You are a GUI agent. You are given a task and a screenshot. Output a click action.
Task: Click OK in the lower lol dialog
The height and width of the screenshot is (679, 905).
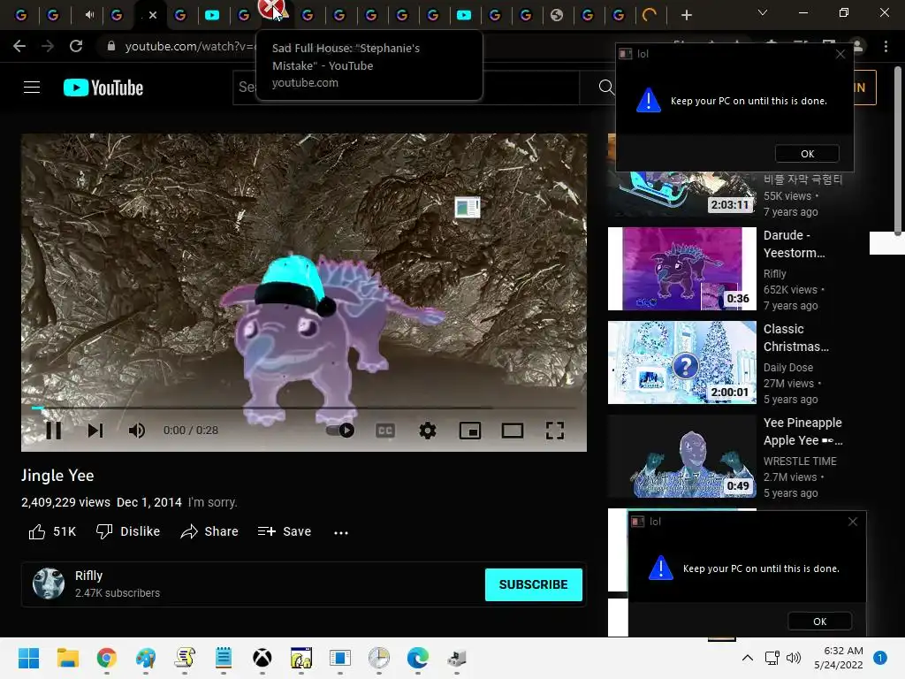[x=819, y=622]
